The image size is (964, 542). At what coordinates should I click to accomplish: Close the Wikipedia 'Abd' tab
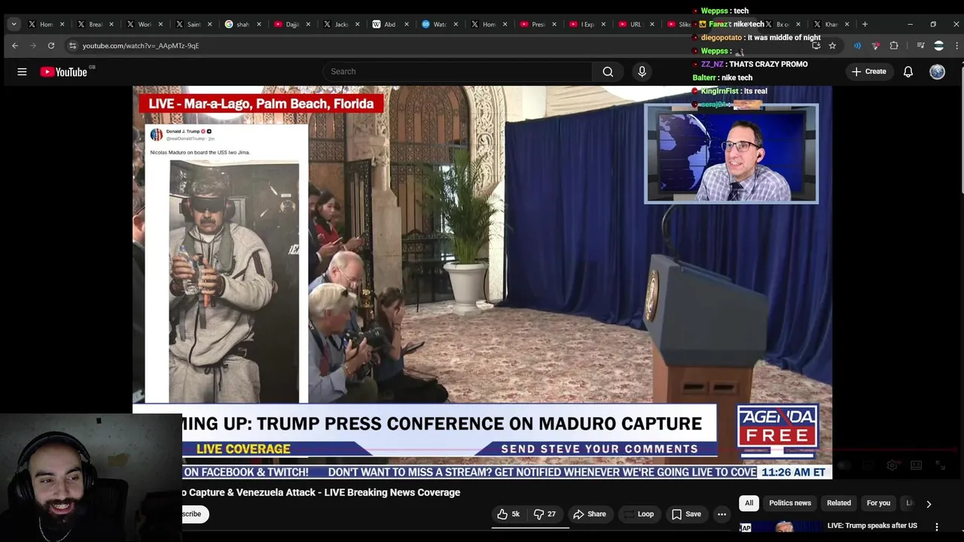point(406,24)
